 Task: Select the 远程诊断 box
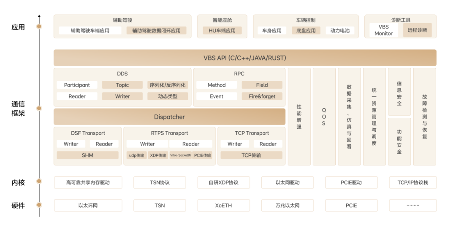[x=417, y=30]
